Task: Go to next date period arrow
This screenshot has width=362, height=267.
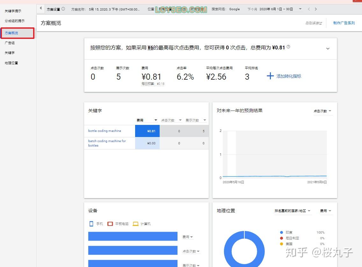Action: [316, 9]
